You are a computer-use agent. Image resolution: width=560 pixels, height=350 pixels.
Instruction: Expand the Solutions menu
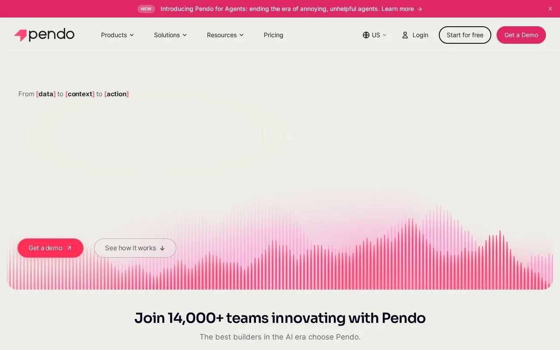(x=170, y=35)
